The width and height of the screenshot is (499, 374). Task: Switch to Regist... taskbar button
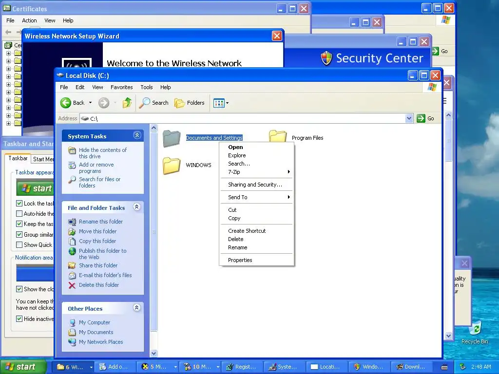tap(242, 367)
